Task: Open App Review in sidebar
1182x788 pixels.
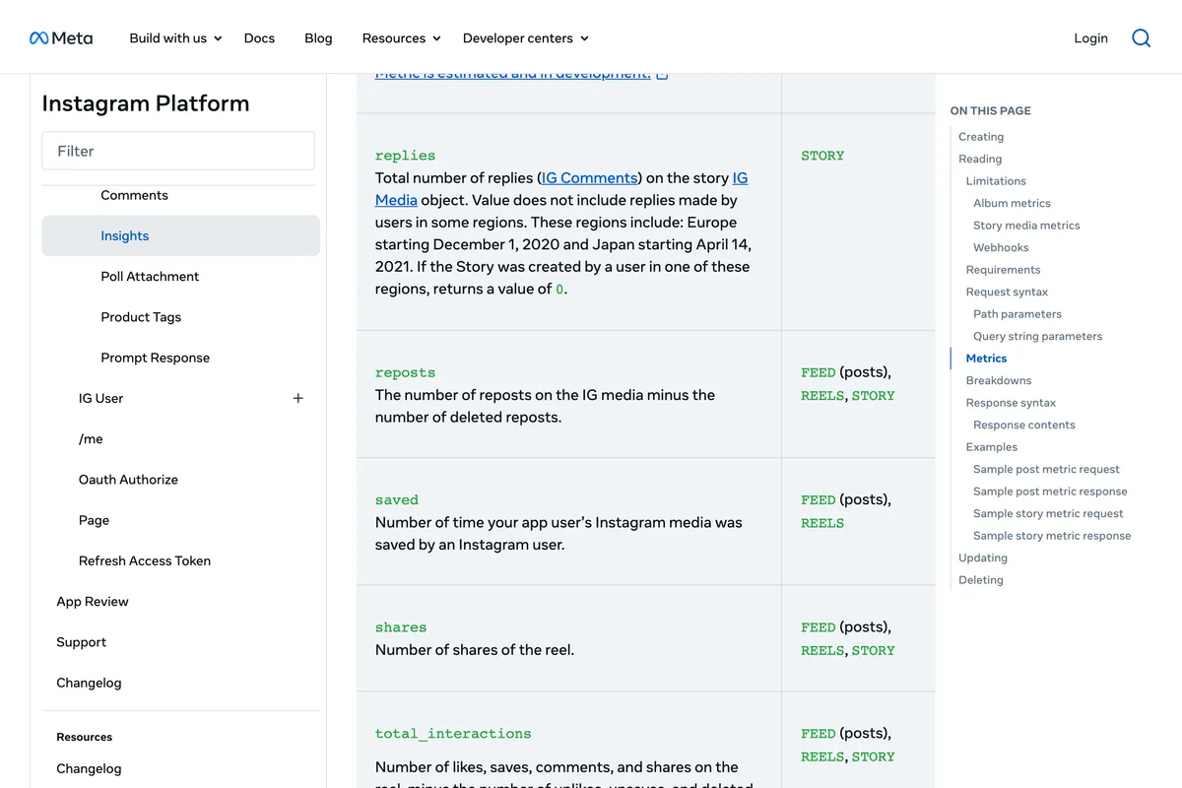Action: (x=93, y=601)
